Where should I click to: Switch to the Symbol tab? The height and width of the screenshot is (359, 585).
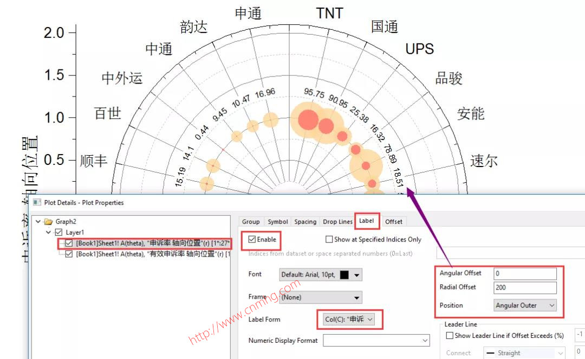click(277, 221)
